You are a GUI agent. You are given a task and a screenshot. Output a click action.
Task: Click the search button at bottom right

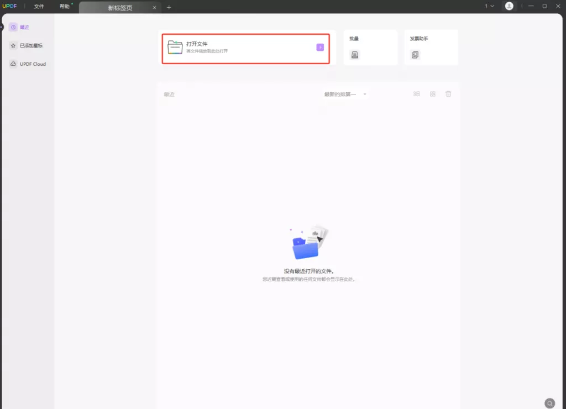[549, 403]
